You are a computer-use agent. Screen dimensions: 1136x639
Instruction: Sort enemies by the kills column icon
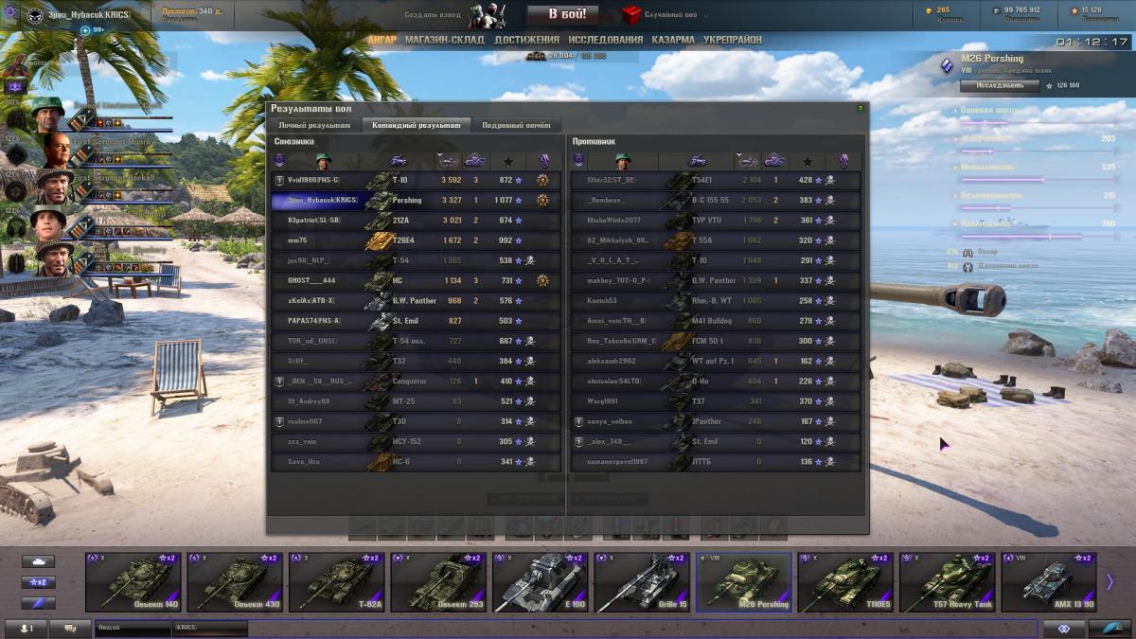point(774,161)
